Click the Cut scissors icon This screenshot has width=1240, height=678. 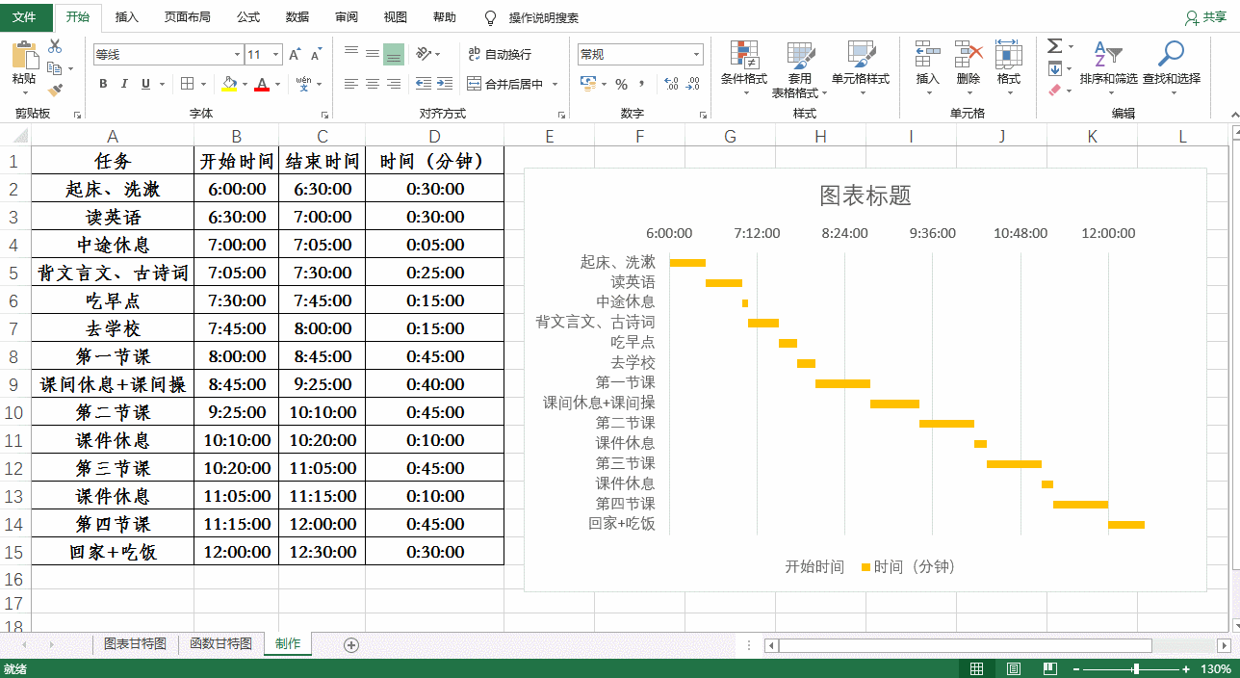coord(55,46)
